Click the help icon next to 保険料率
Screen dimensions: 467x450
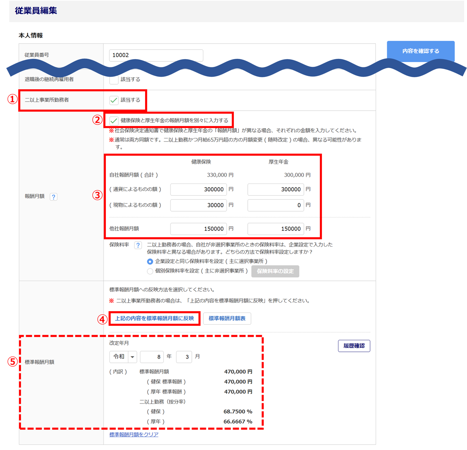click(138, 245)
